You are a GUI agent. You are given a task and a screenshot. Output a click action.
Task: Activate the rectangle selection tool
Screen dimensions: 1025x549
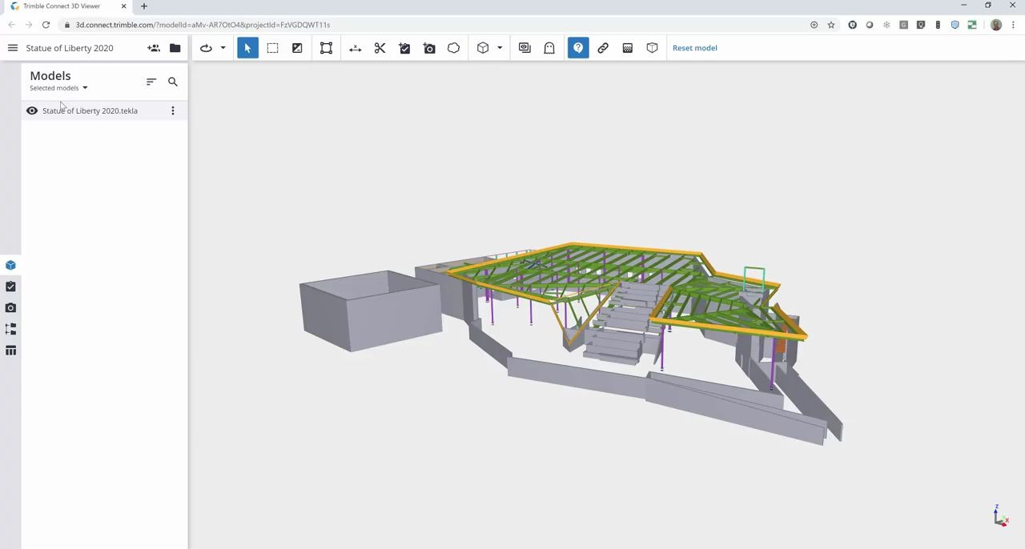coord(272,47)
